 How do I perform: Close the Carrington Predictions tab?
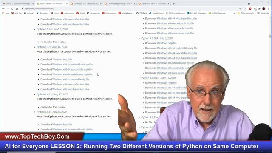point(101,4)
